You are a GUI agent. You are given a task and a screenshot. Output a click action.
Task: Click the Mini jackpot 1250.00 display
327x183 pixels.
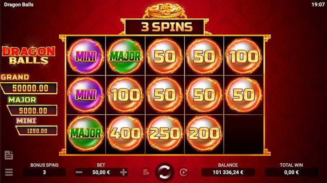pyautogui.click(x=36, y=130)
